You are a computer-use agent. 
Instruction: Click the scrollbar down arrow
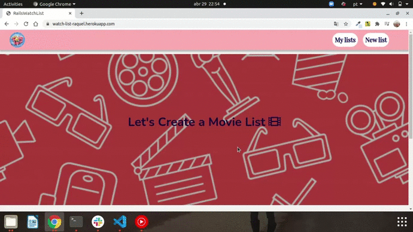(411, 209)
